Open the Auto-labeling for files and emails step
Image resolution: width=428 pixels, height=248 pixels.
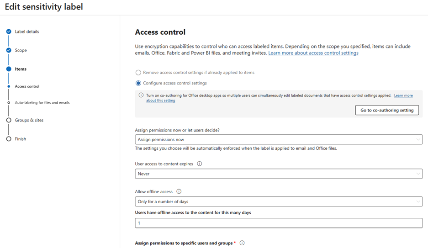coord(42,103)
